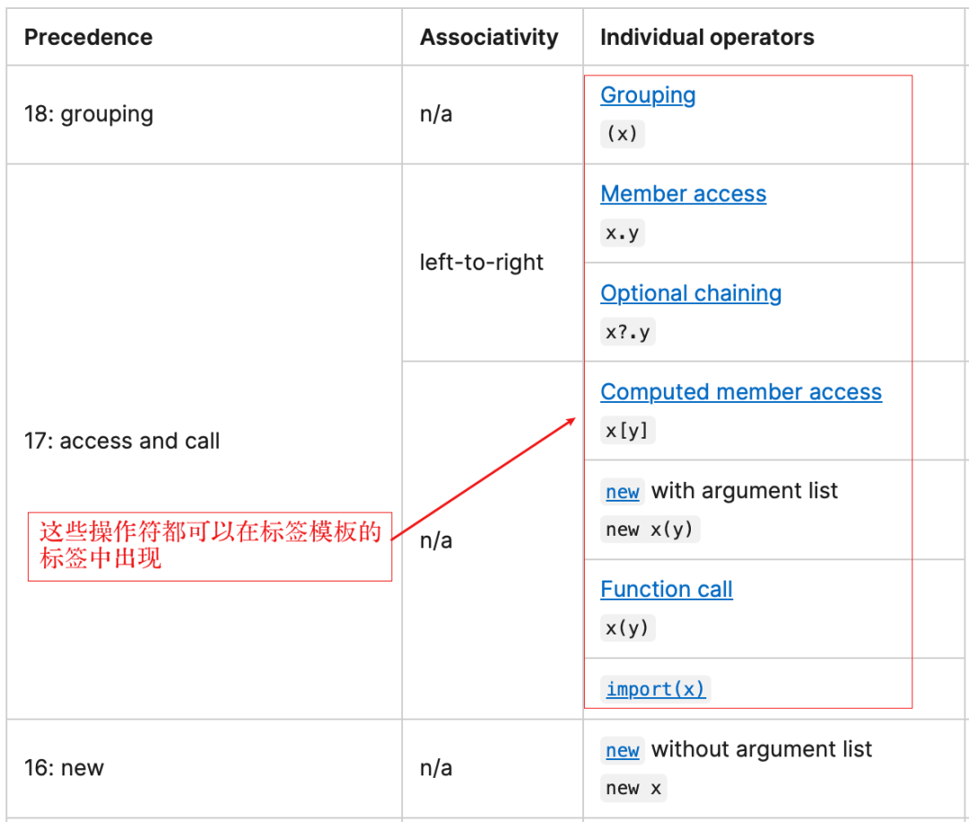Viewport: 969px width, 822px height.
Task: Follow the Optional chaining link
Action: (691, 293)
